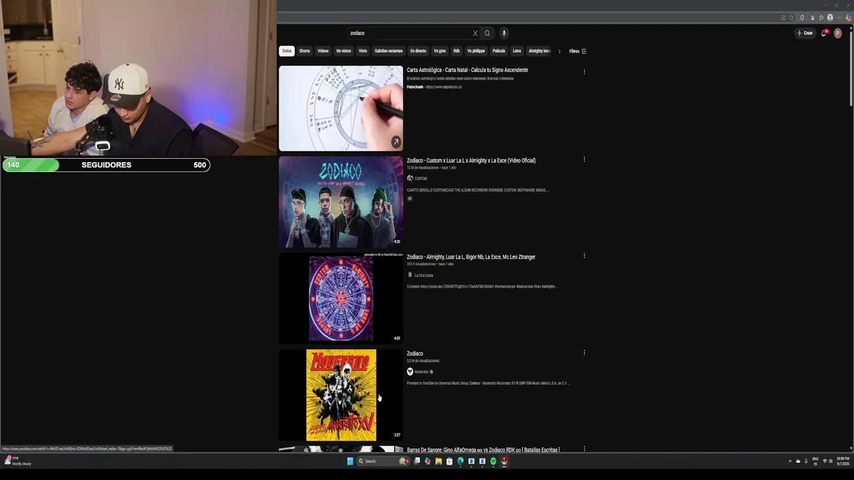The image size is (854, 480).
Task: Open File Explorer from taskbar
Action: click(x=439, y=461)
